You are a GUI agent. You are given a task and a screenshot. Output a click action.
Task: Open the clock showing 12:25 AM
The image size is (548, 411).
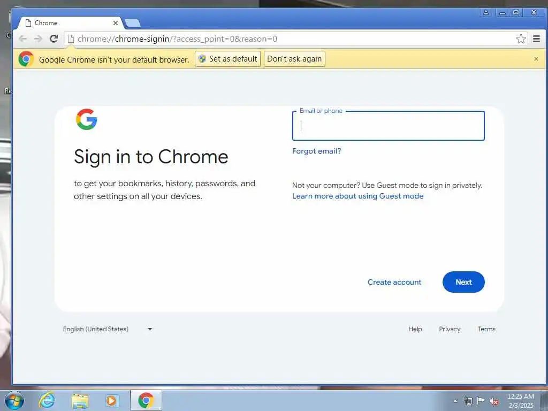click(x=521, y=401)
